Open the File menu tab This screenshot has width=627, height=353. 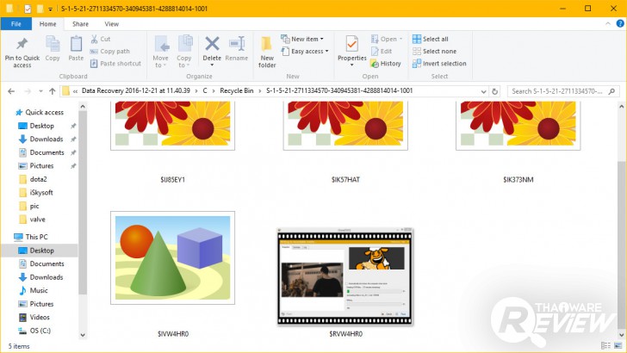click(16, 24)
